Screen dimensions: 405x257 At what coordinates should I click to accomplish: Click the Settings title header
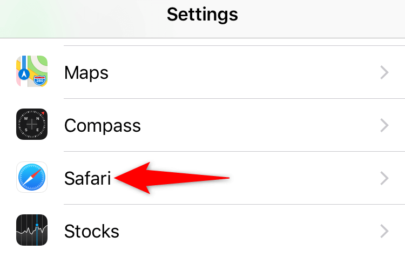(x=202, y=14)
